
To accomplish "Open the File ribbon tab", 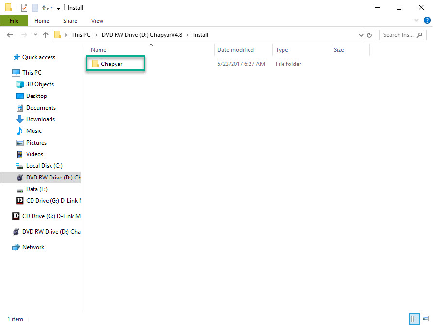I will (x=14, y=21).
